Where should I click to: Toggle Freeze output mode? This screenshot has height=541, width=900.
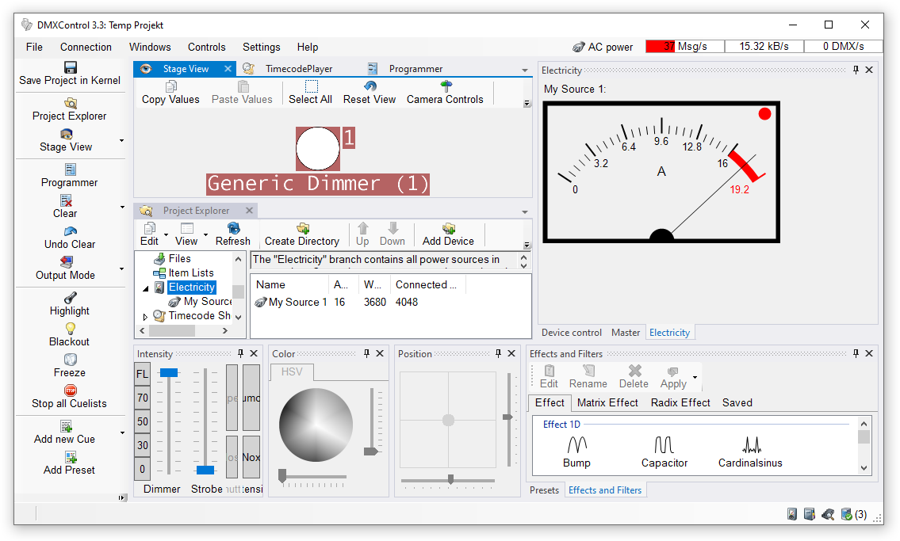pos(70,360)
